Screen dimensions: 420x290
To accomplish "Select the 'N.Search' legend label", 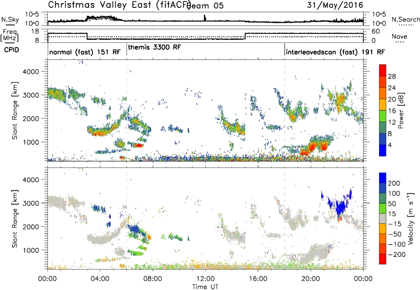I will [405, 19].
